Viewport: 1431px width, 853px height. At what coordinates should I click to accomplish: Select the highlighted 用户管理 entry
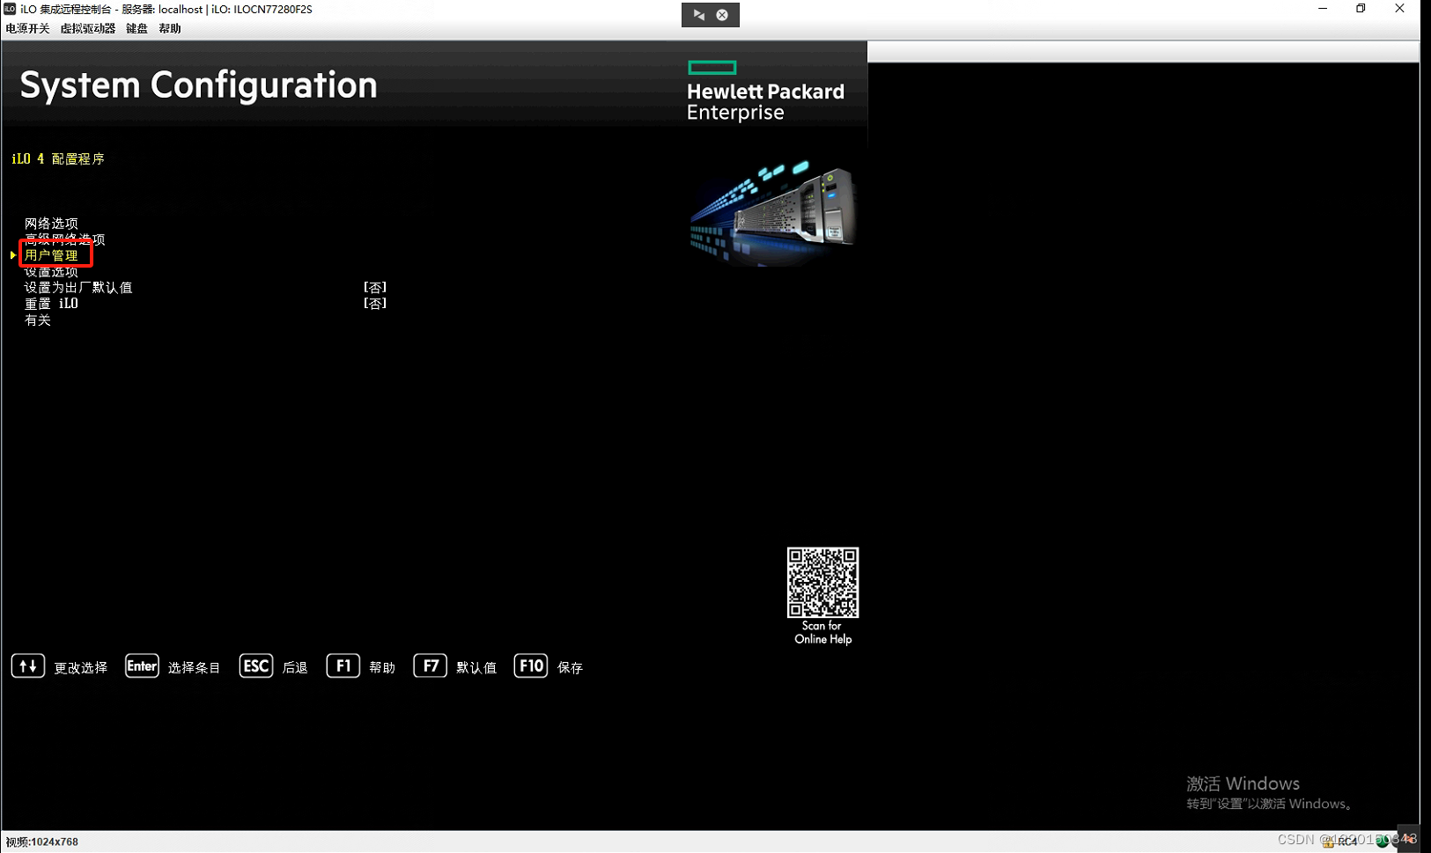click(x=51, y=255)
